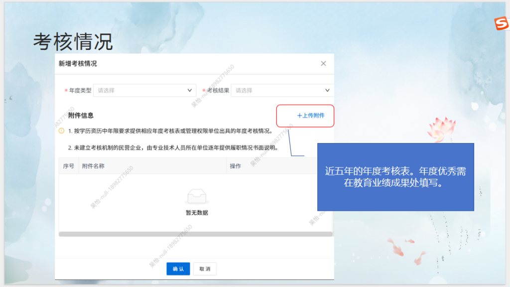Close the 新增考核情况 dialog with X
The height and width of the screenshot is (287, 510).
[323, 64]
